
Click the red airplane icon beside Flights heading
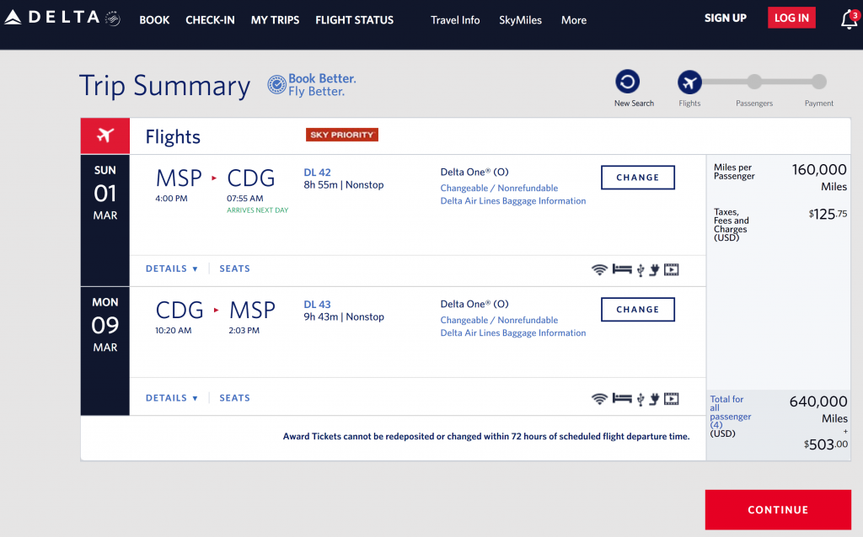[105, 136]
